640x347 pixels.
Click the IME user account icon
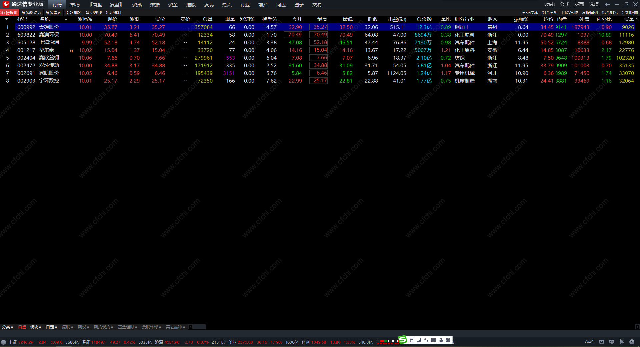[441, 340]
